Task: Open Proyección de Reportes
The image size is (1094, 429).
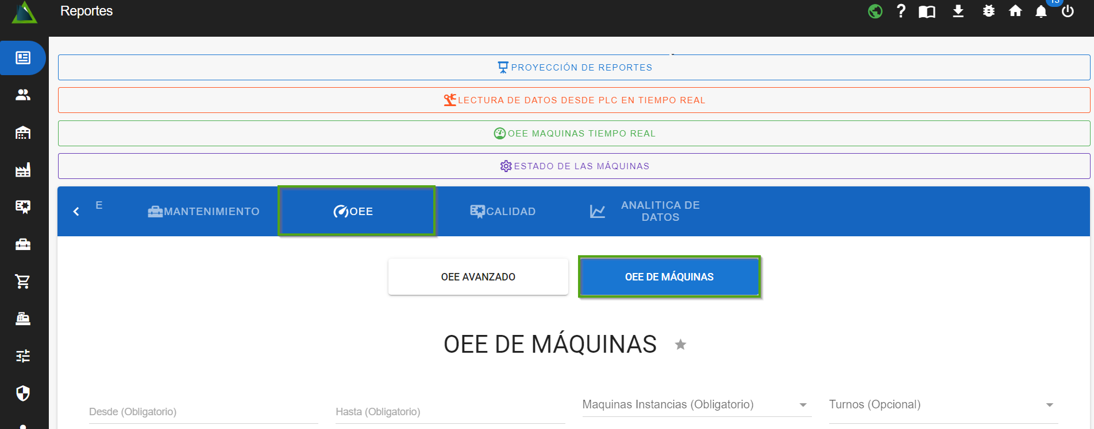Action: coord(574,68)
